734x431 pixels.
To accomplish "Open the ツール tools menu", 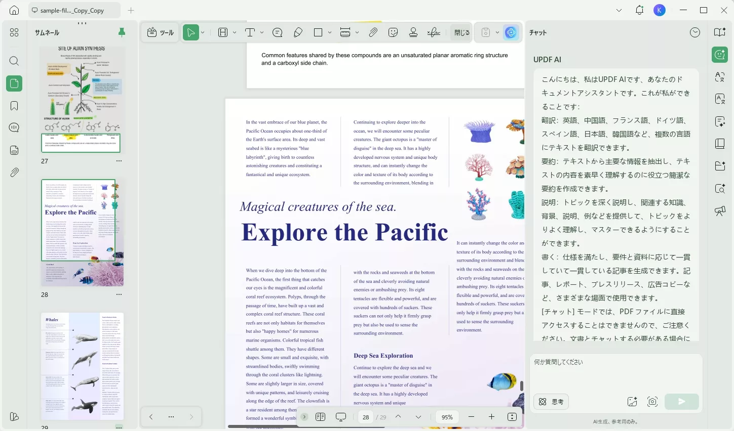I will point(160,32).
